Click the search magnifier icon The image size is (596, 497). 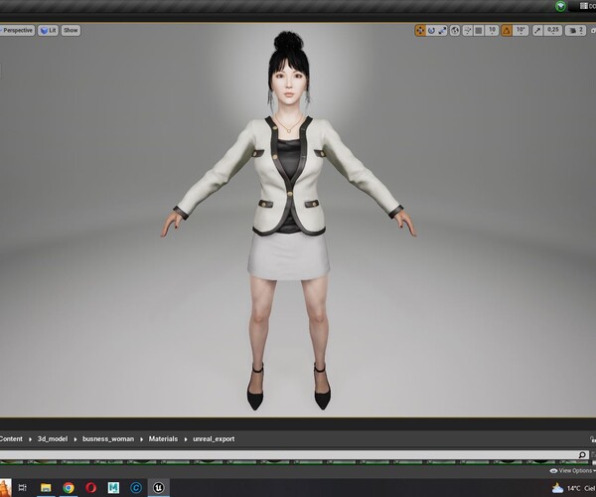582,455
